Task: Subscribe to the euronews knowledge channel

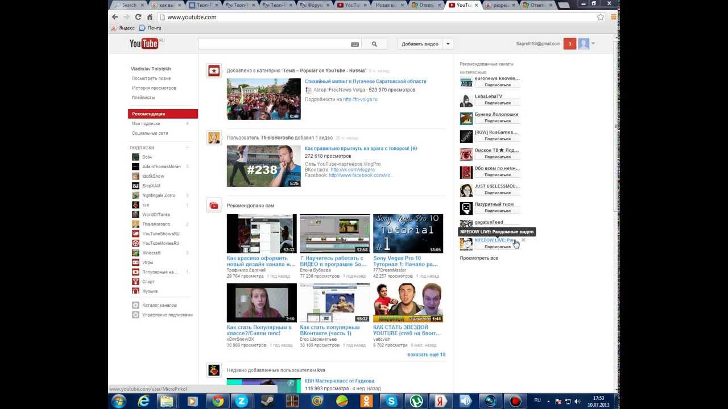Action: click(x=497, y=85)
